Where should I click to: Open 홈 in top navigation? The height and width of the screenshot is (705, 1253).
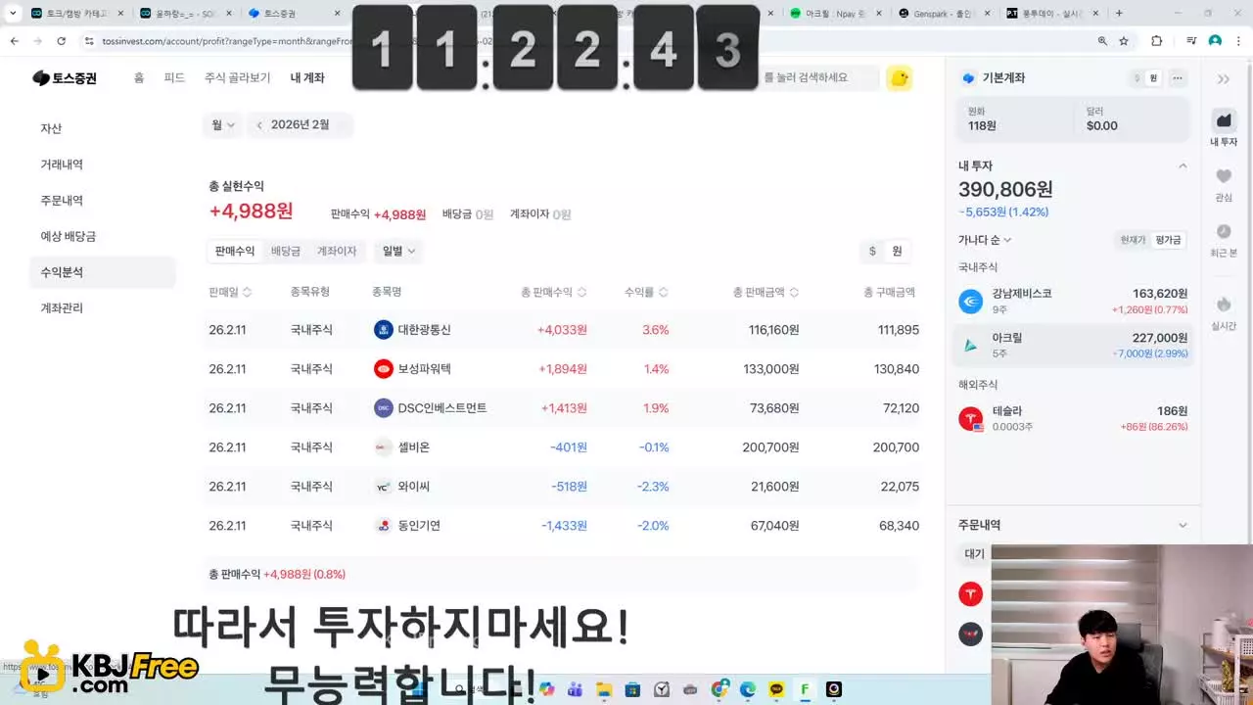(139, 78)
